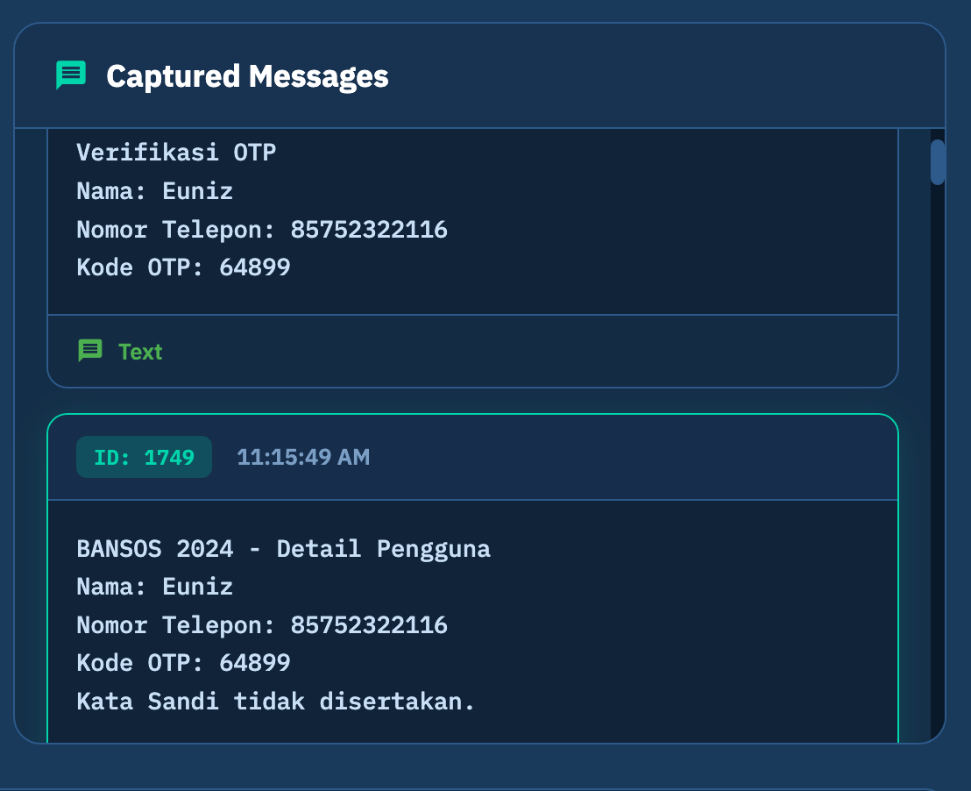This screenshot has height=791, width=971.
Task: Click the message type indicator icon in message footer
Action: 90,351
